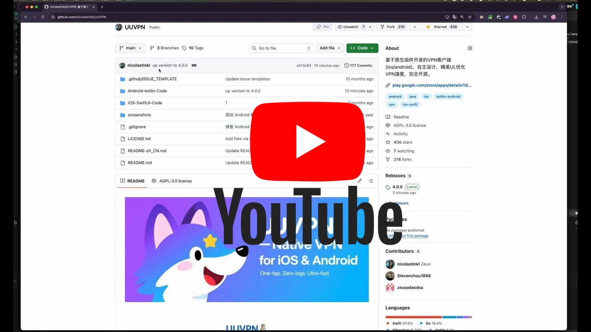Image resolution: width=591 pixels, height=332 pixels.
Task: Open the green Code dropdown button
Action: coord(362,48)
